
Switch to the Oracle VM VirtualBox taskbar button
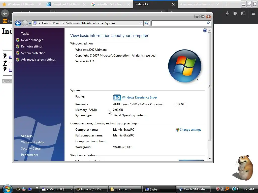193,189
